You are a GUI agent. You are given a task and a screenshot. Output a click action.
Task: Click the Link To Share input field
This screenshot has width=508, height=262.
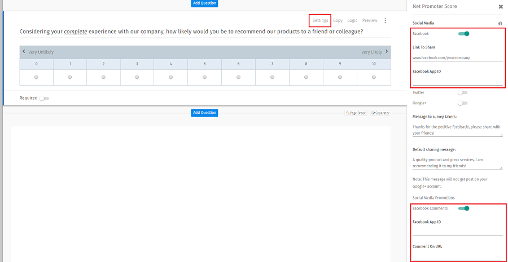click(x=457, y=57)
